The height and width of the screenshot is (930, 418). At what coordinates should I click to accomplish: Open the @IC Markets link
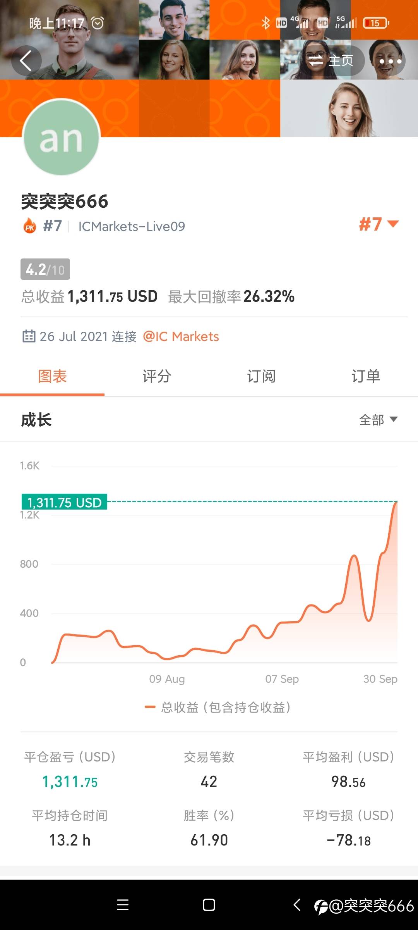(x=181, y=336)
